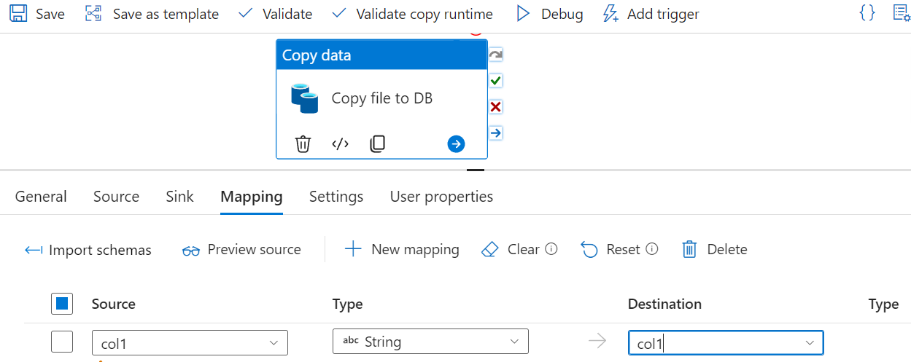The image size is (911, 362).
Task: Click the upon-skip gray arrow connector
Action: tap(496, 55)
